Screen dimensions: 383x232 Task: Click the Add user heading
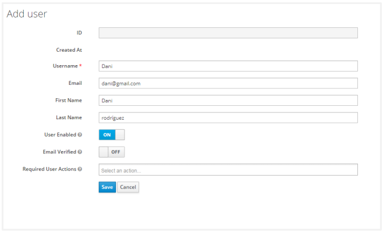click(27, 14)
